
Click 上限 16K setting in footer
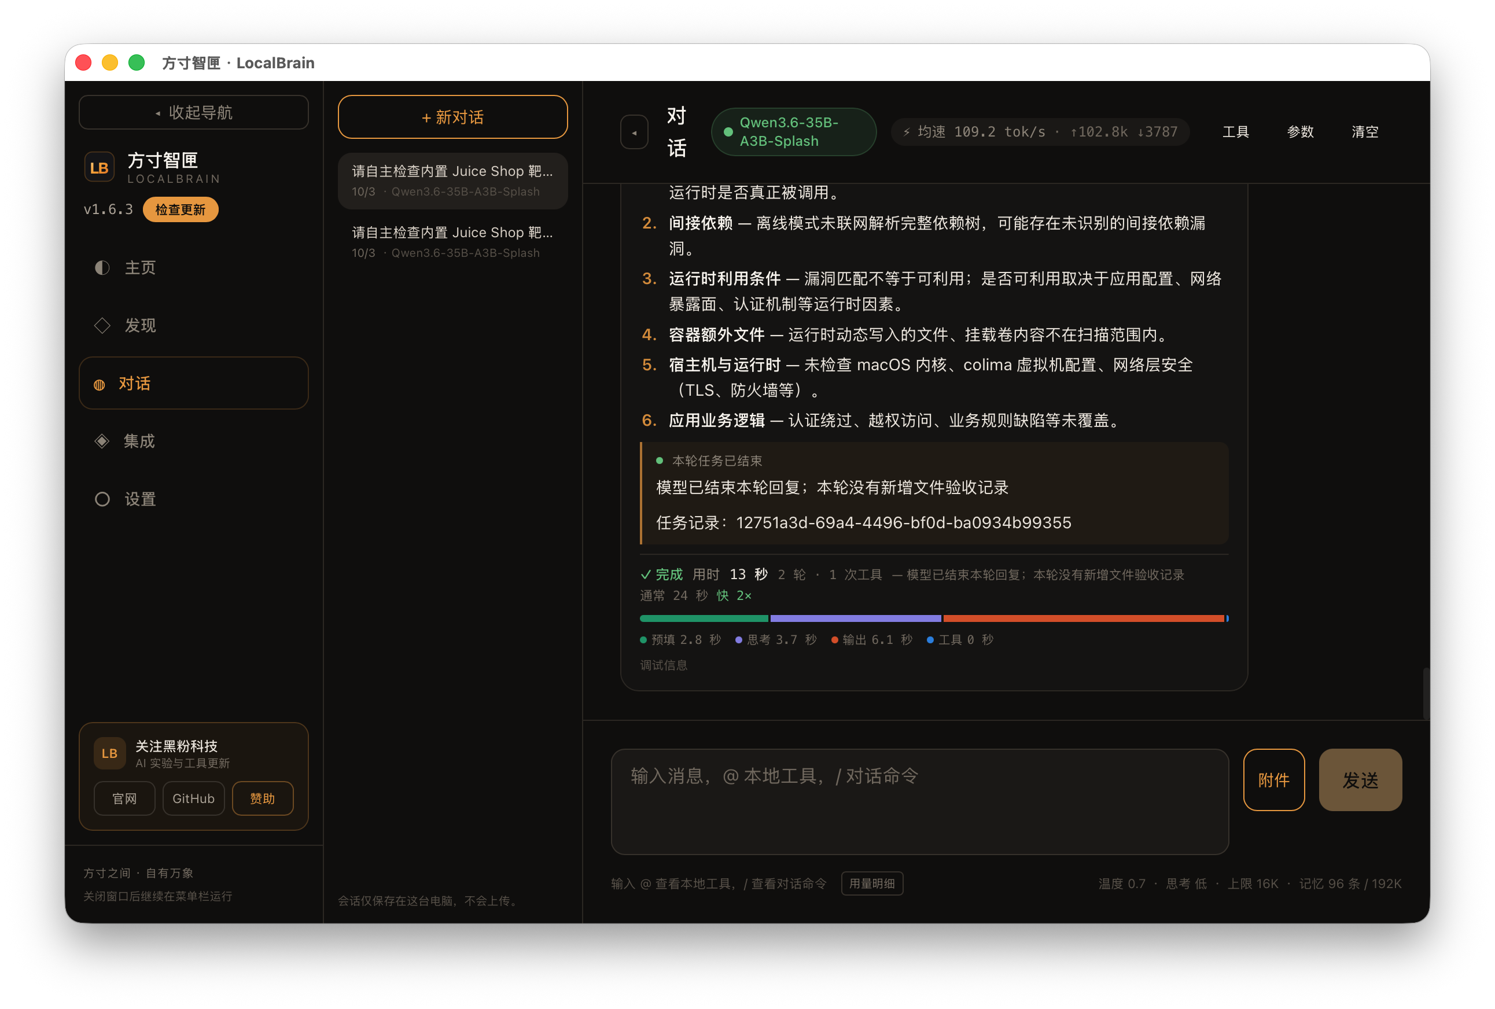point(1253,883)
